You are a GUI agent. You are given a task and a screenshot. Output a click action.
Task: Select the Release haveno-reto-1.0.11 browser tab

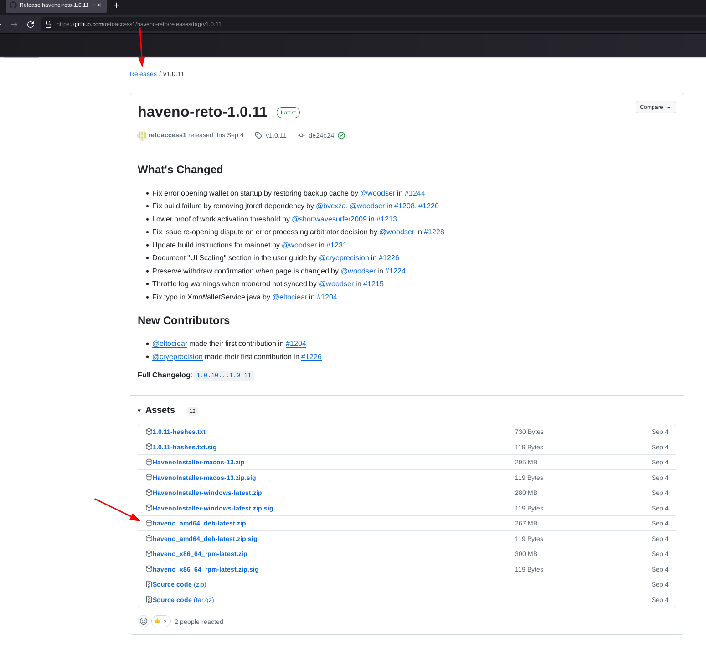tap(56, 5)
